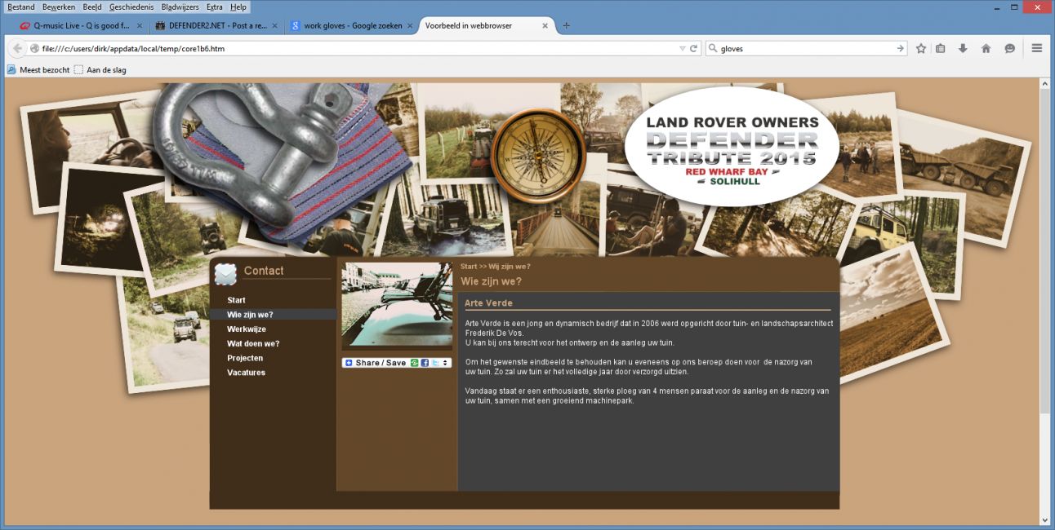
Task: Click the Arte Verde heading text
Action: point(488,303)
